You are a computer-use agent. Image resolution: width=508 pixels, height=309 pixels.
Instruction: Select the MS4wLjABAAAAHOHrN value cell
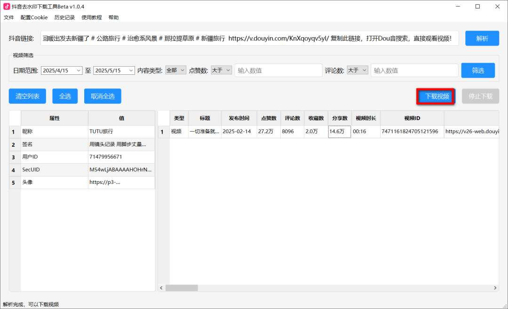pyautogui.click(x=121, y=170)
